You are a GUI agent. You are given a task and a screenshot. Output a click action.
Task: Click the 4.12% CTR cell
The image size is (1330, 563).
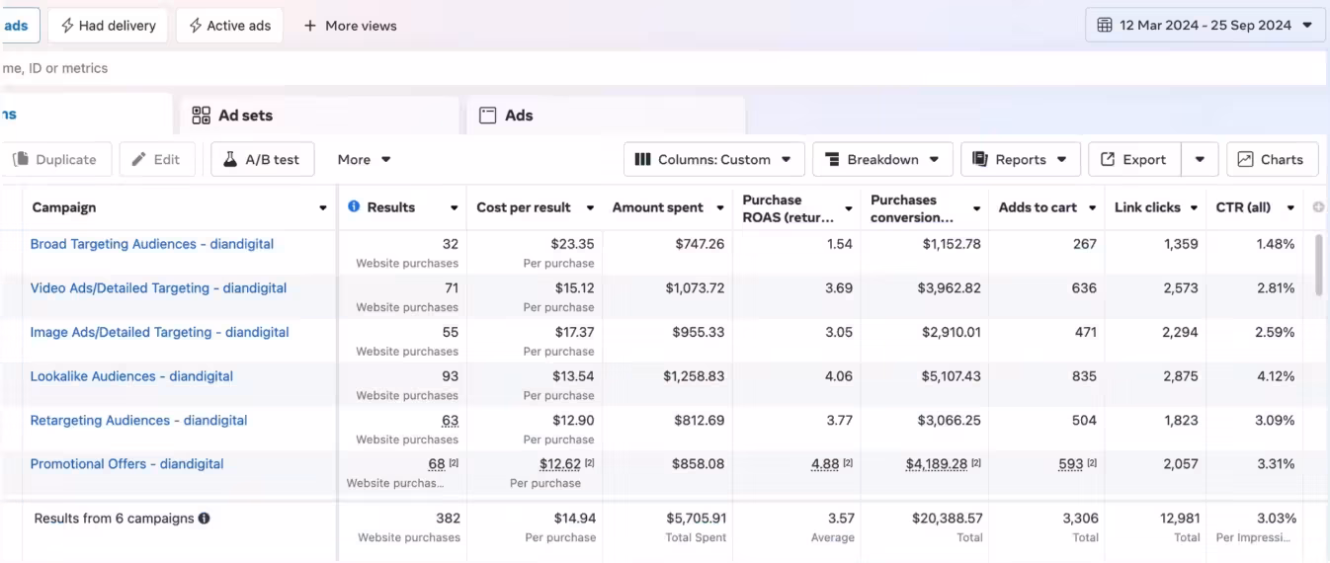click(x=1275, y=376)
